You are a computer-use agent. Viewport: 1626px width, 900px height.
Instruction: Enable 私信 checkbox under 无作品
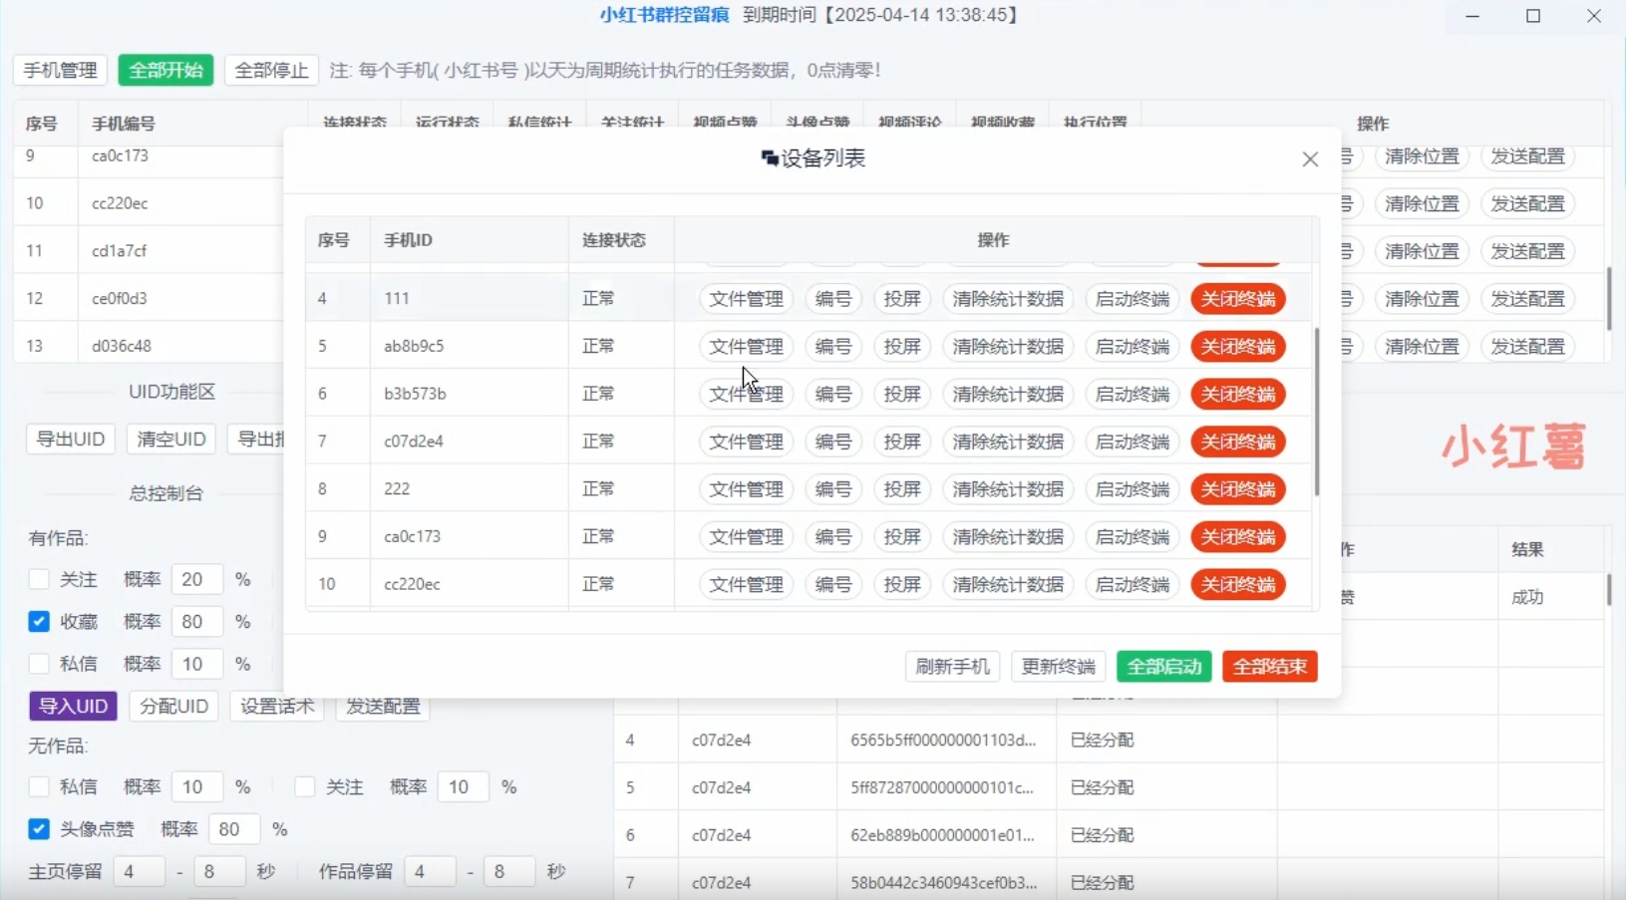(39, 787)
